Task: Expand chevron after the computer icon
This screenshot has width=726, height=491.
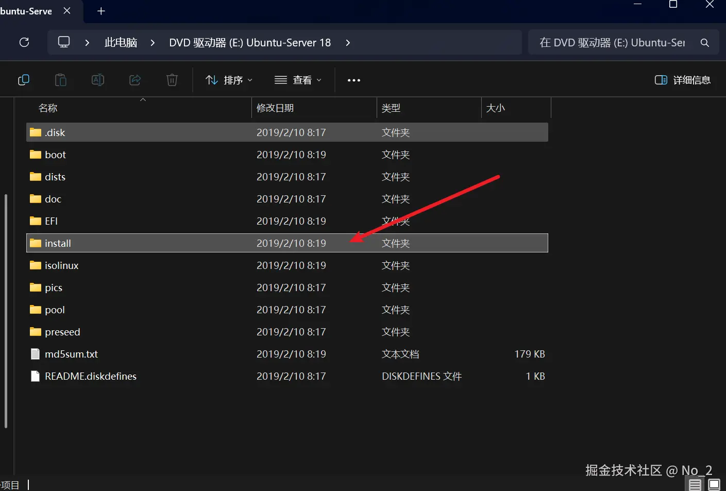Action: click(x=87, y=43)
